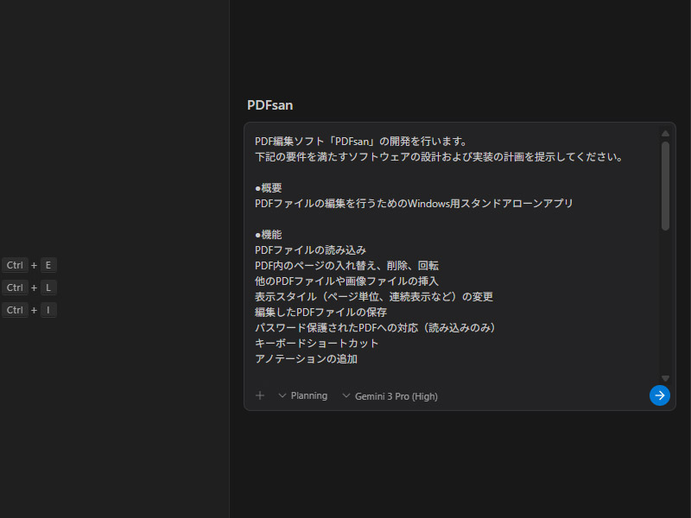
Task: Click the Ctrl + L shortcut row
Action: [29, 287]
